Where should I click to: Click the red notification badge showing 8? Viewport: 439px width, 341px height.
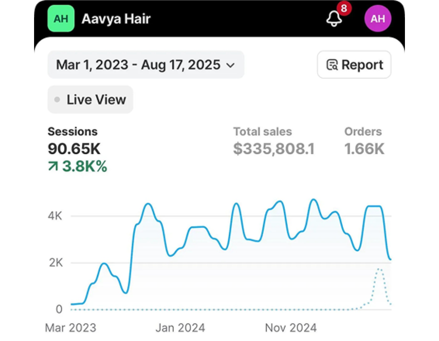[344, 9]
